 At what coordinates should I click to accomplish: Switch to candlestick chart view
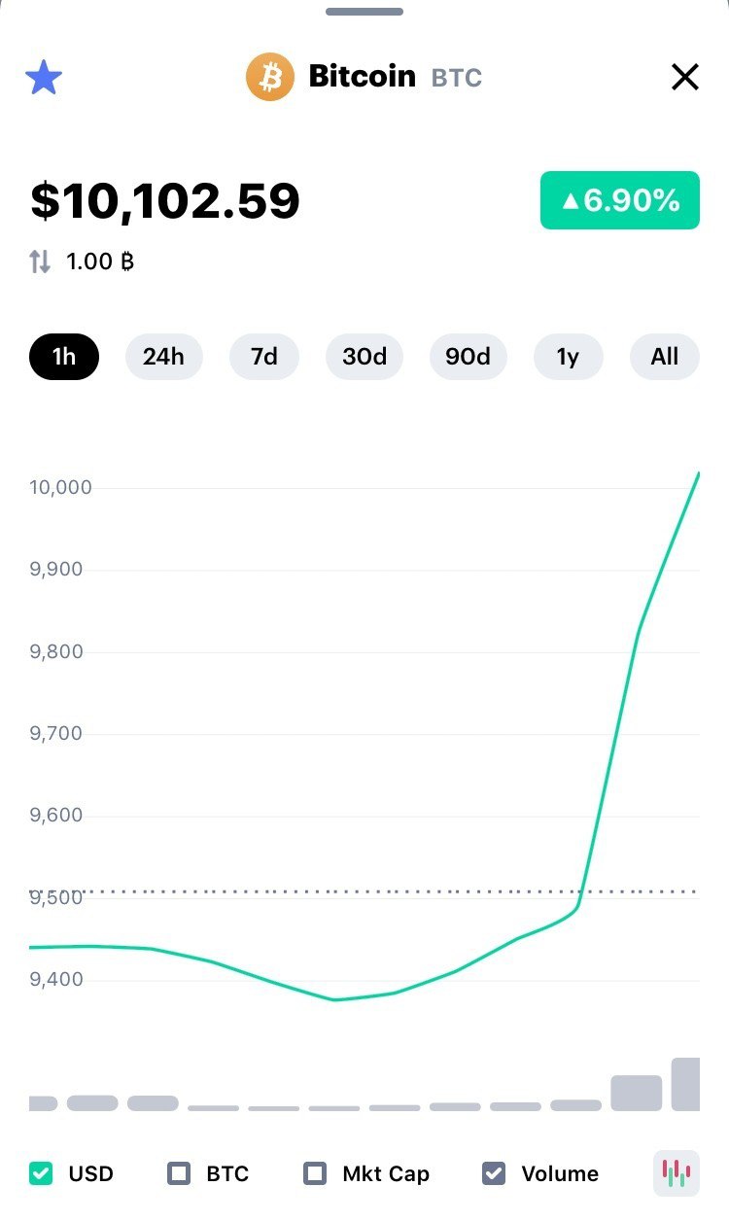tap(676, 1173)
